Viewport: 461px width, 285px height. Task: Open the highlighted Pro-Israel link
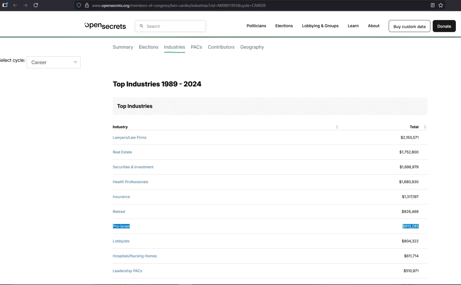121,226
